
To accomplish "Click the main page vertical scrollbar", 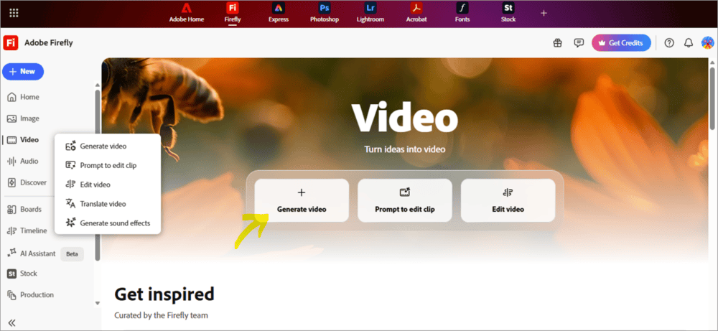I will (x=712, y=98).
